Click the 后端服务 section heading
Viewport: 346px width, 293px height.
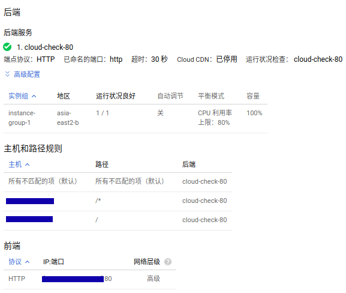click(18, 32)
